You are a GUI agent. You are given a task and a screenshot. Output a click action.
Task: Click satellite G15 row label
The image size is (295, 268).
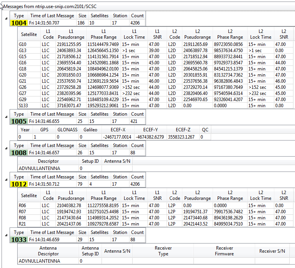click(x=23, y=57)
